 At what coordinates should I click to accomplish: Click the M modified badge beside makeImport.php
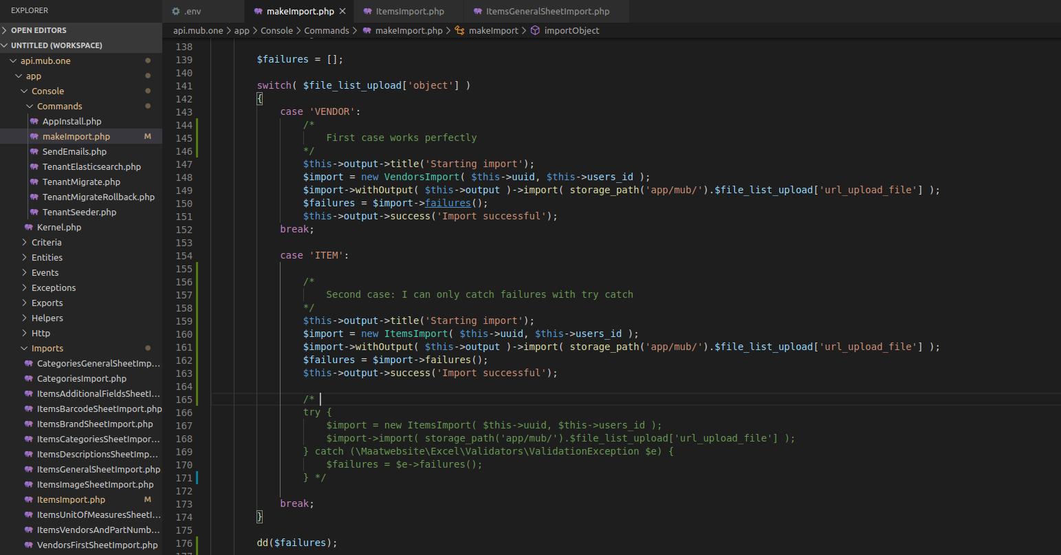click(147, 136)
